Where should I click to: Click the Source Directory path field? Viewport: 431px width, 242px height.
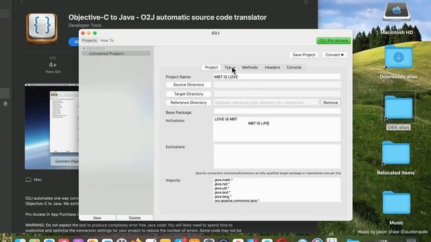click(277, 85)
